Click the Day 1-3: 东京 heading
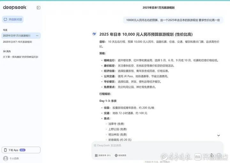This screenshot has height=163, width=230. 108,101
